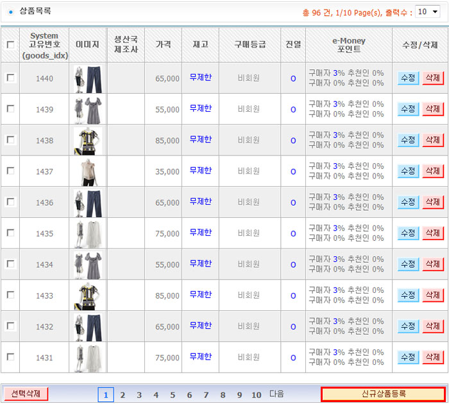
Task: Edit product 1436 with 수정
Action: click(408, 202)
